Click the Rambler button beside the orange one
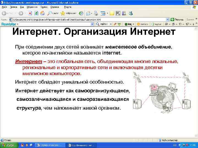198x148 pixels. [156, 24]
